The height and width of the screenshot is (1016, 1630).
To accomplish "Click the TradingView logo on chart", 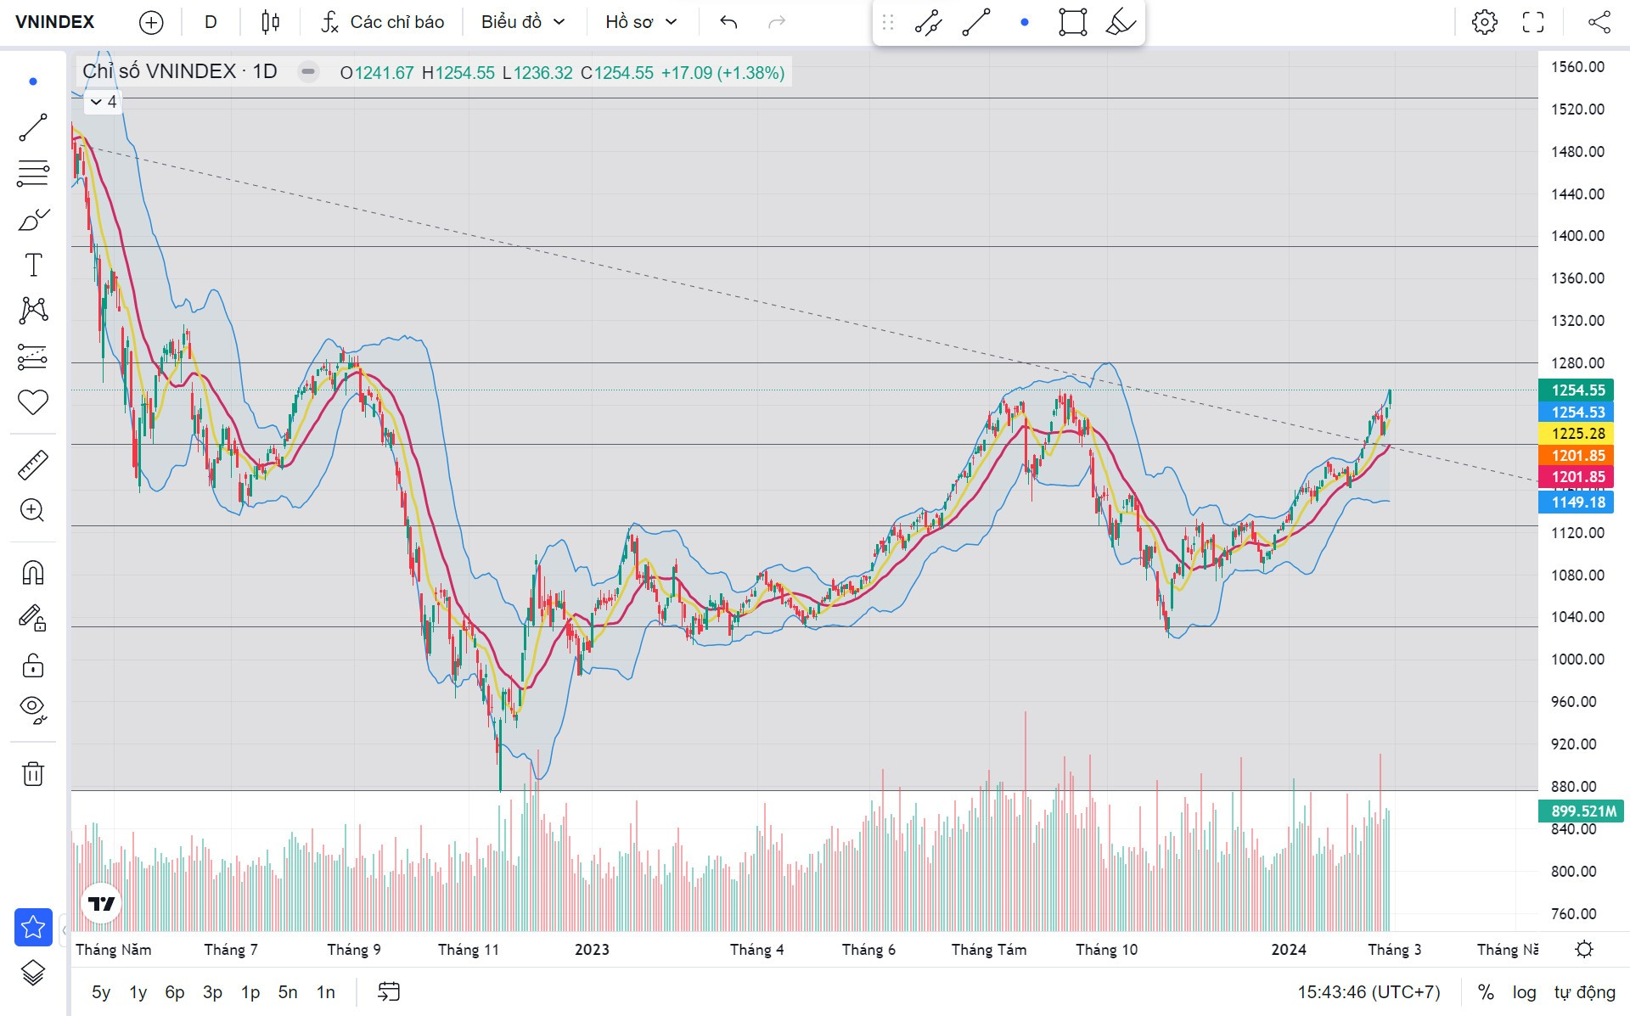I will [102, 904].
